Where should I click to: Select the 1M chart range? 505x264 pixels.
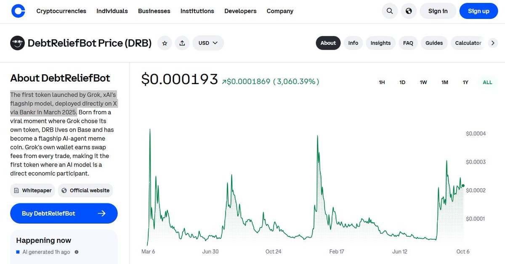pos(445,82)
